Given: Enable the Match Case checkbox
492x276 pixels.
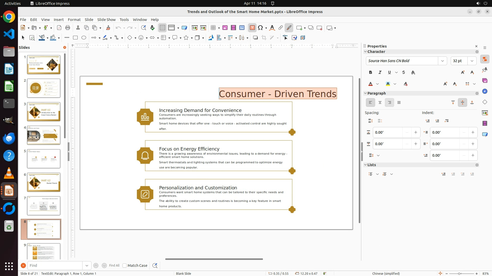Looking at the screenshot, I should [x=125, y=266].
